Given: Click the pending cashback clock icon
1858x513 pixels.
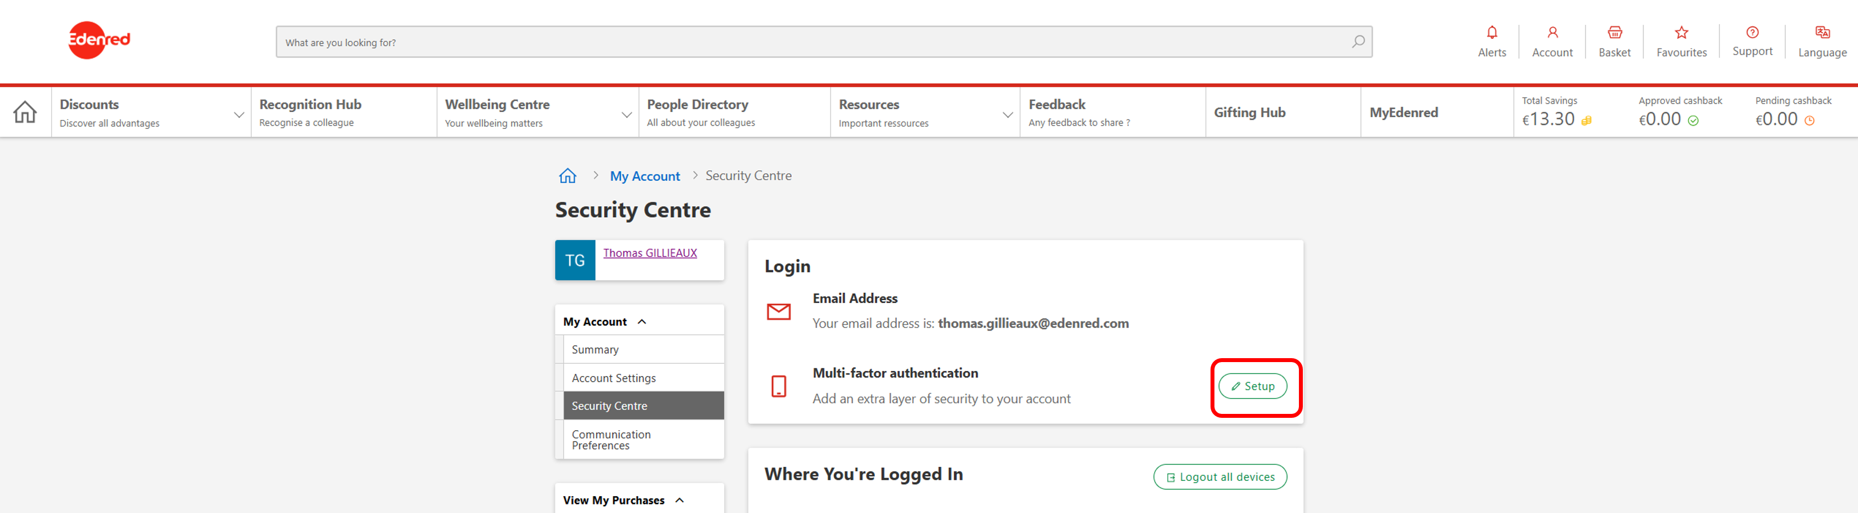Looking at the screenshot, I should [x=1809, y=121].
